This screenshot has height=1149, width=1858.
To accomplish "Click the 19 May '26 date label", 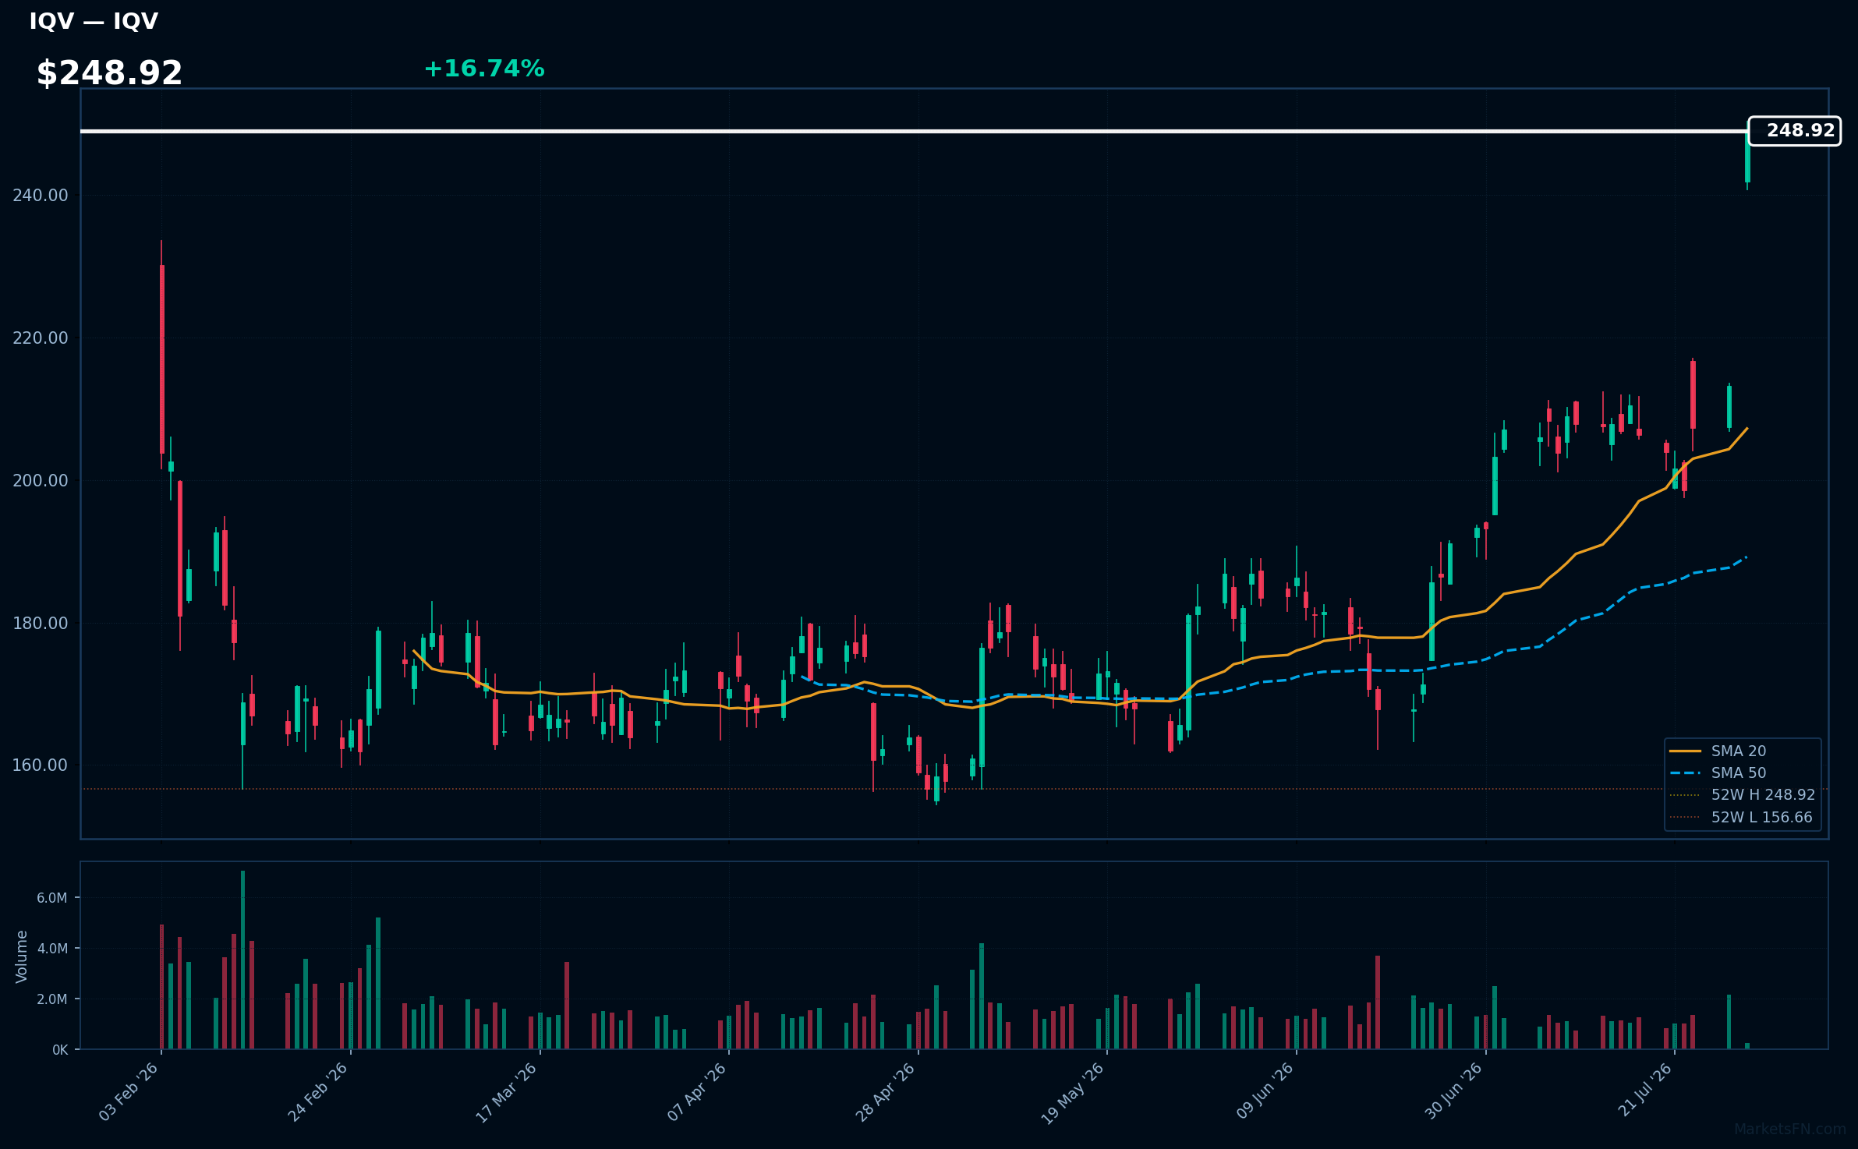I will point(1073,1093).
